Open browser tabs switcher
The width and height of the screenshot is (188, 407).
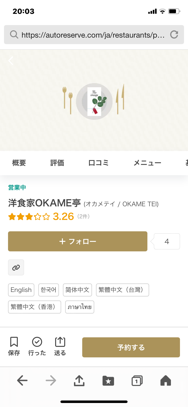pos(137,381)
